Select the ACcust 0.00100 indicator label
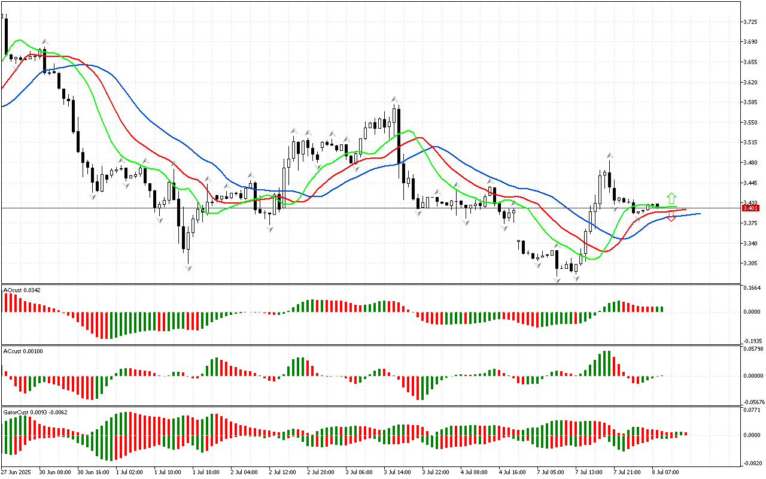 click(x=23, y=351)
